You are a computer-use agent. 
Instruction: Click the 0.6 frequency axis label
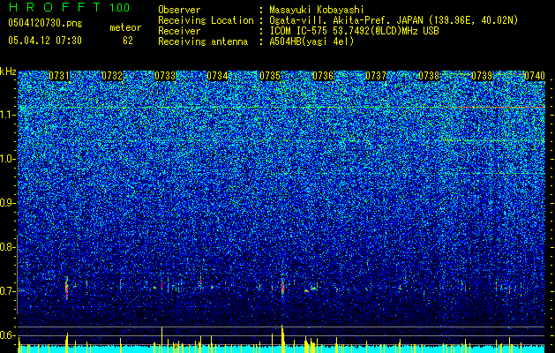click(8, 335)
